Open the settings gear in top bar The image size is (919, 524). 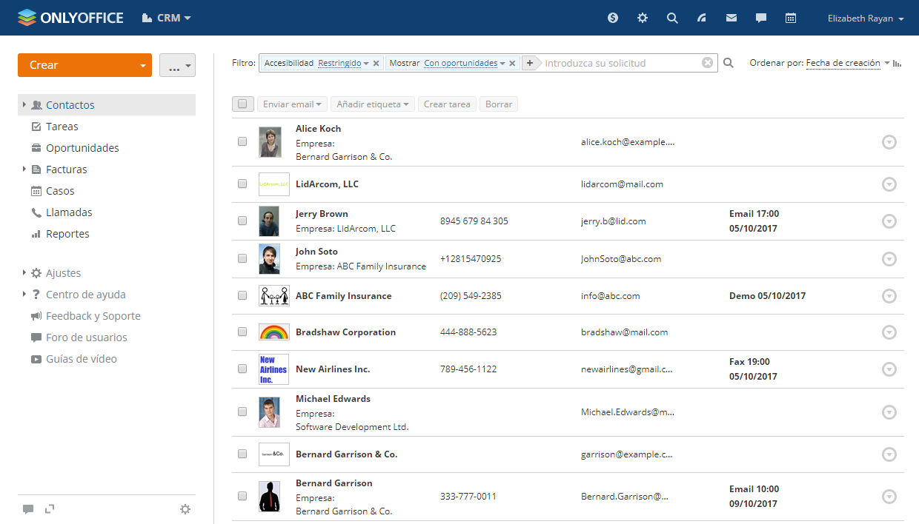point(643,18)
